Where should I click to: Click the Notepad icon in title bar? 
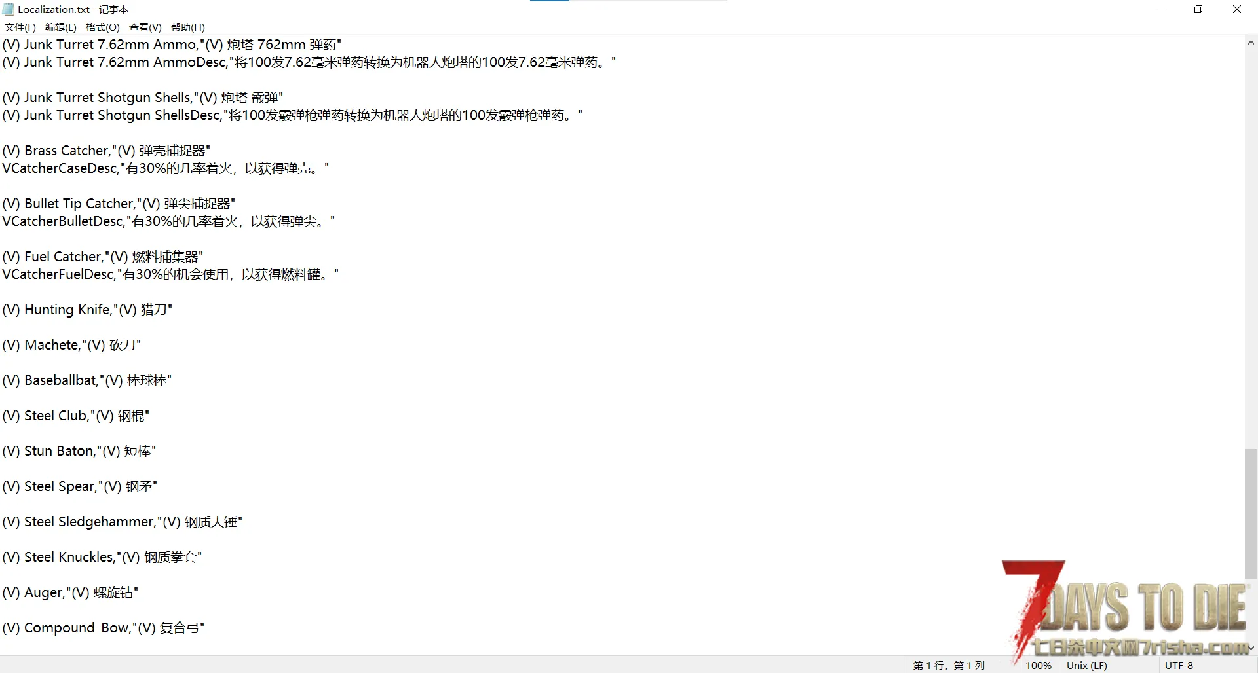pyautogui.click(x=9, y=9)
